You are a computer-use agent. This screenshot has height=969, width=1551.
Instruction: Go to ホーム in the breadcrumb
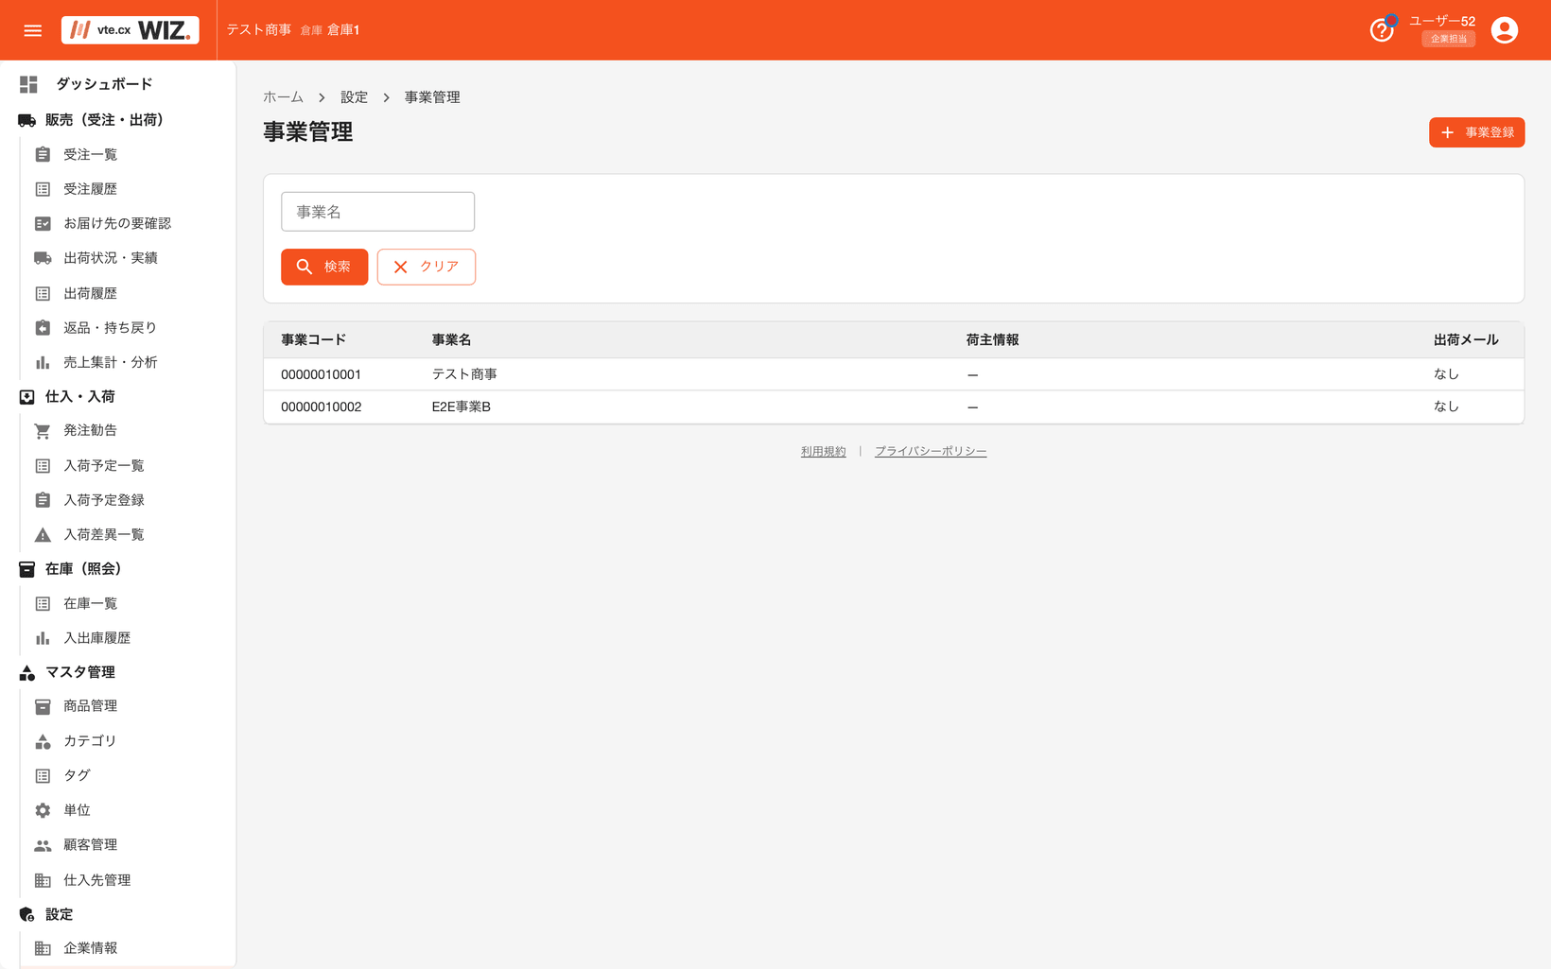(283, 97)
